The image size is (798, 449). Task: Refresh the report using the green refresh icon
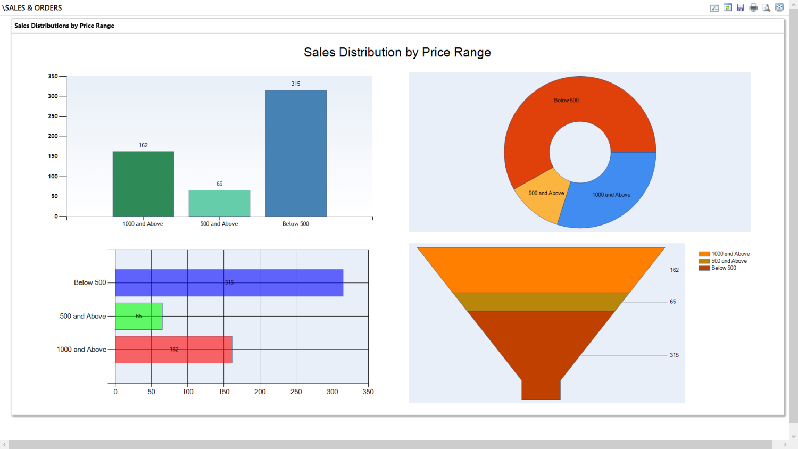(x=727, y=7)
